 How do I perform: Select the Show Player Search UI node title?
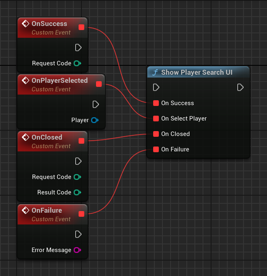[x=197, y=73]
